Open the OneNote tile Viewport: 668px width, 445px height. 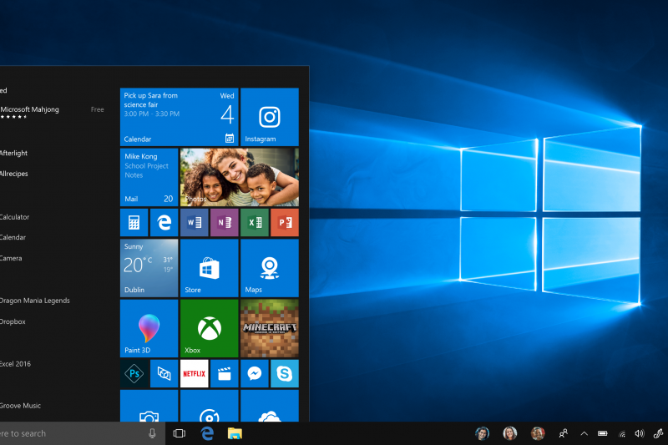pyautogui.click(x=225, y=222)
